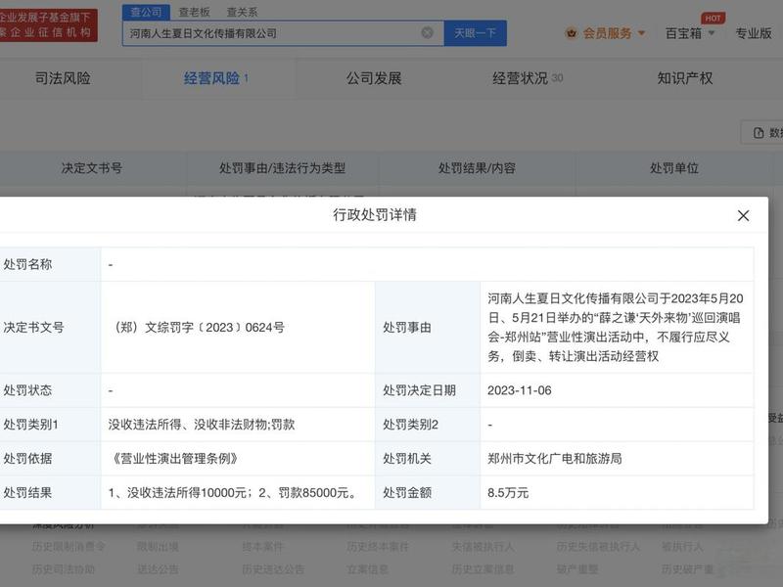Open the 经营状况 tab

tap(528, 78)
